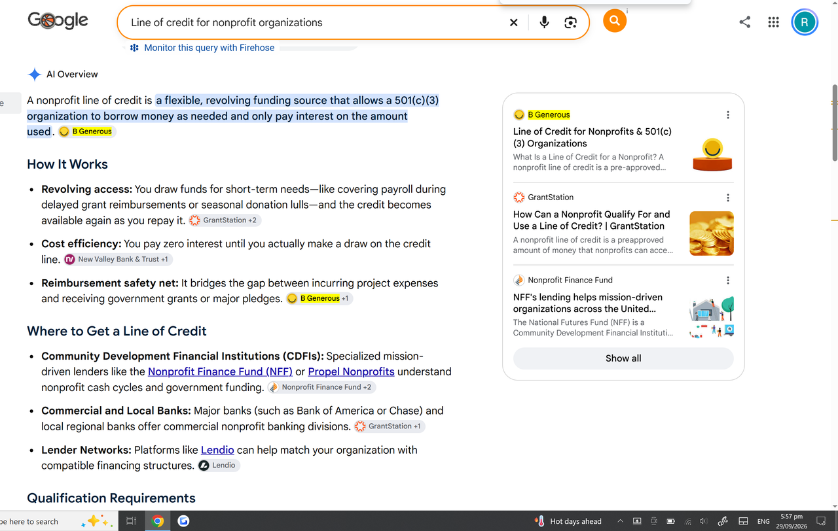Click the Show all sources button
Image resolution: width=838 pixels, height=531 pixels.
(x=623, y=358)
